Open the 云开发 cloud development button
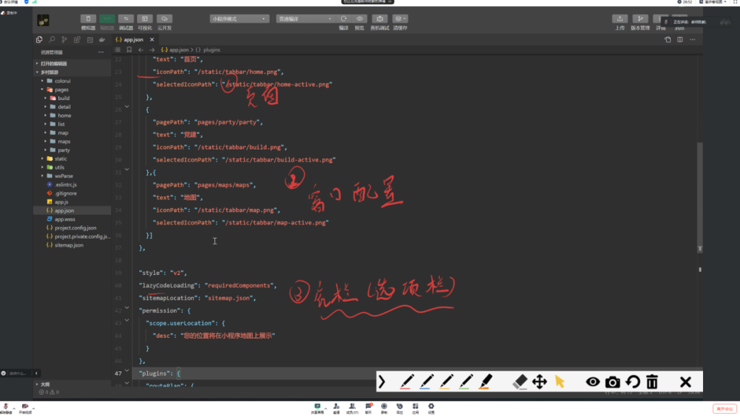 point(164,19)
